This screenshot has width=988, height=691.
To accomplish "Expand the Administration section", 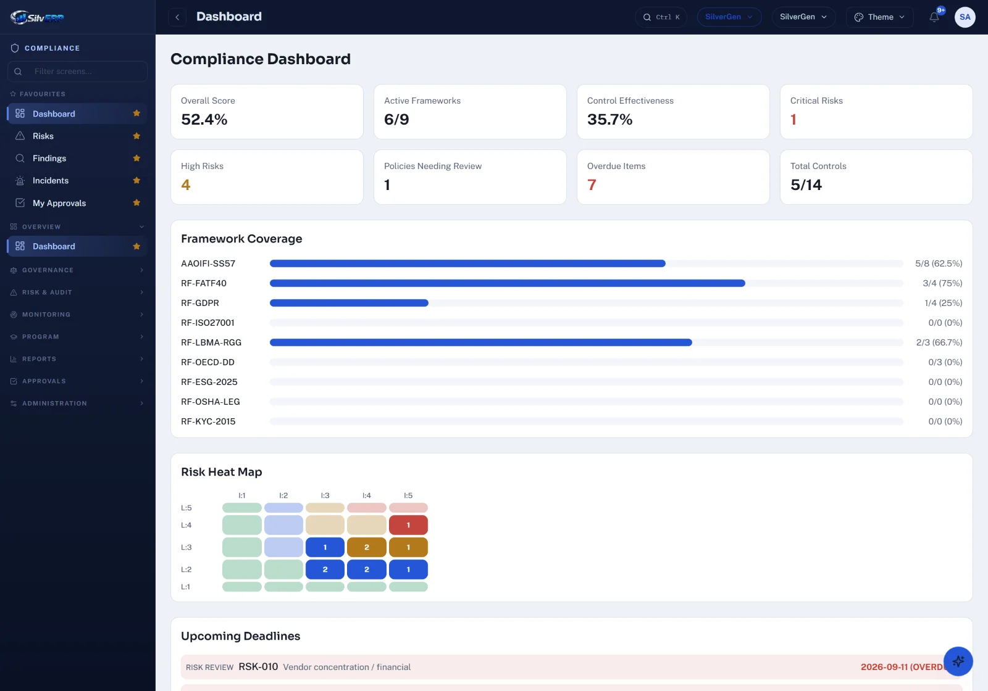I will pyautogui.click(x=77, y=403).
